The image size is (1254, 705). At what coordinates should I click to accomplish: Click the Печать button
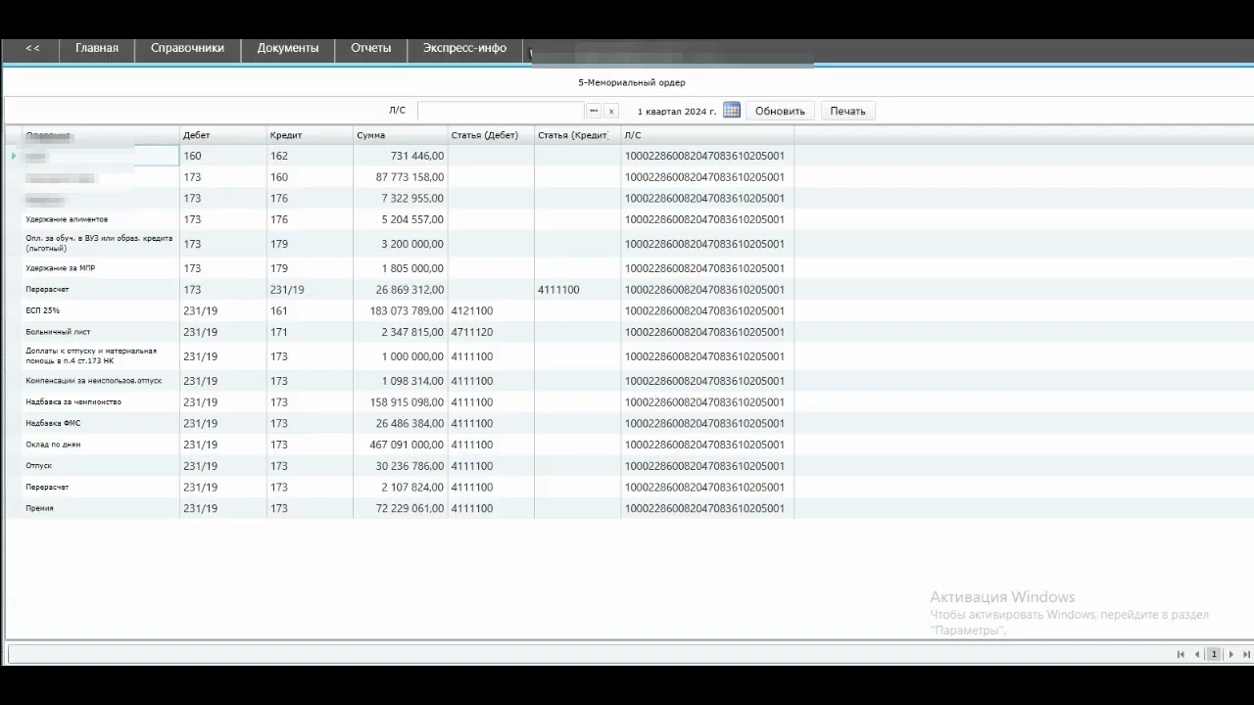click(847, 111)
